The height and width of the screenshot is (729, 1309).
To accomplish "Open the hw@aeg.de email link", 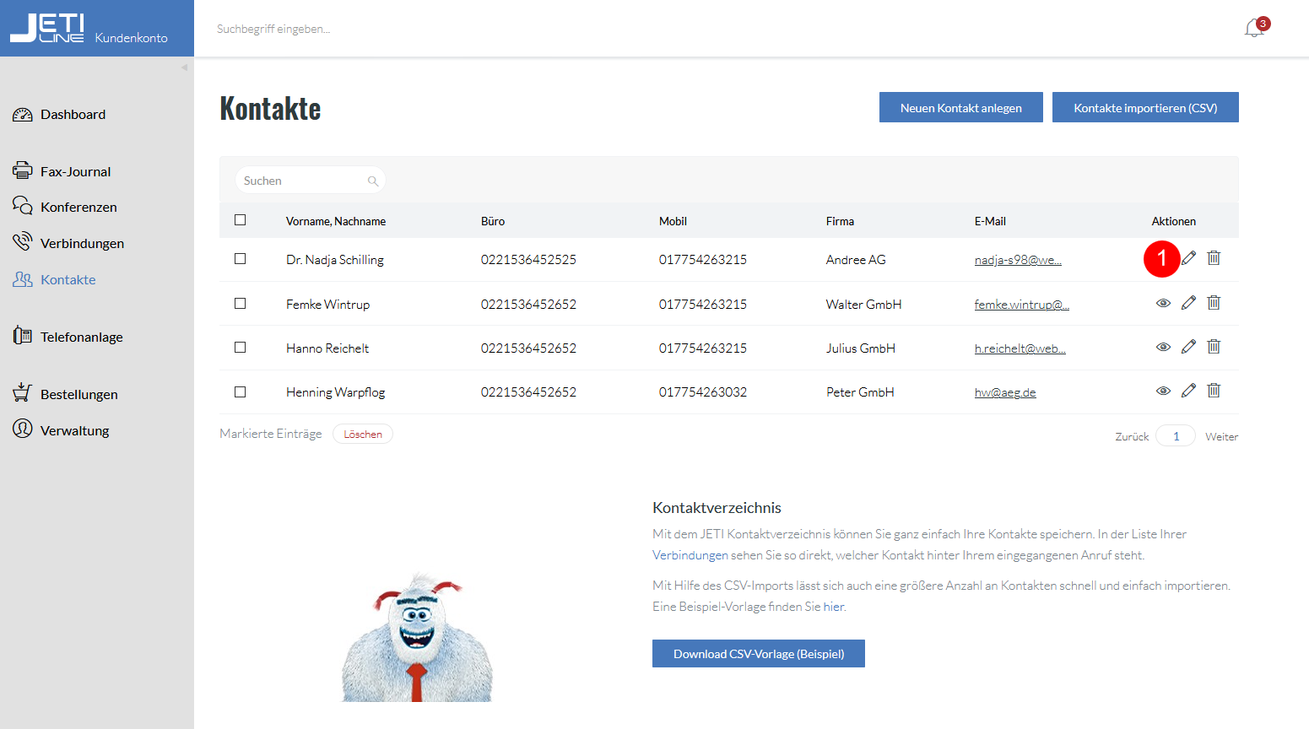I will (x=1005, y=392).
